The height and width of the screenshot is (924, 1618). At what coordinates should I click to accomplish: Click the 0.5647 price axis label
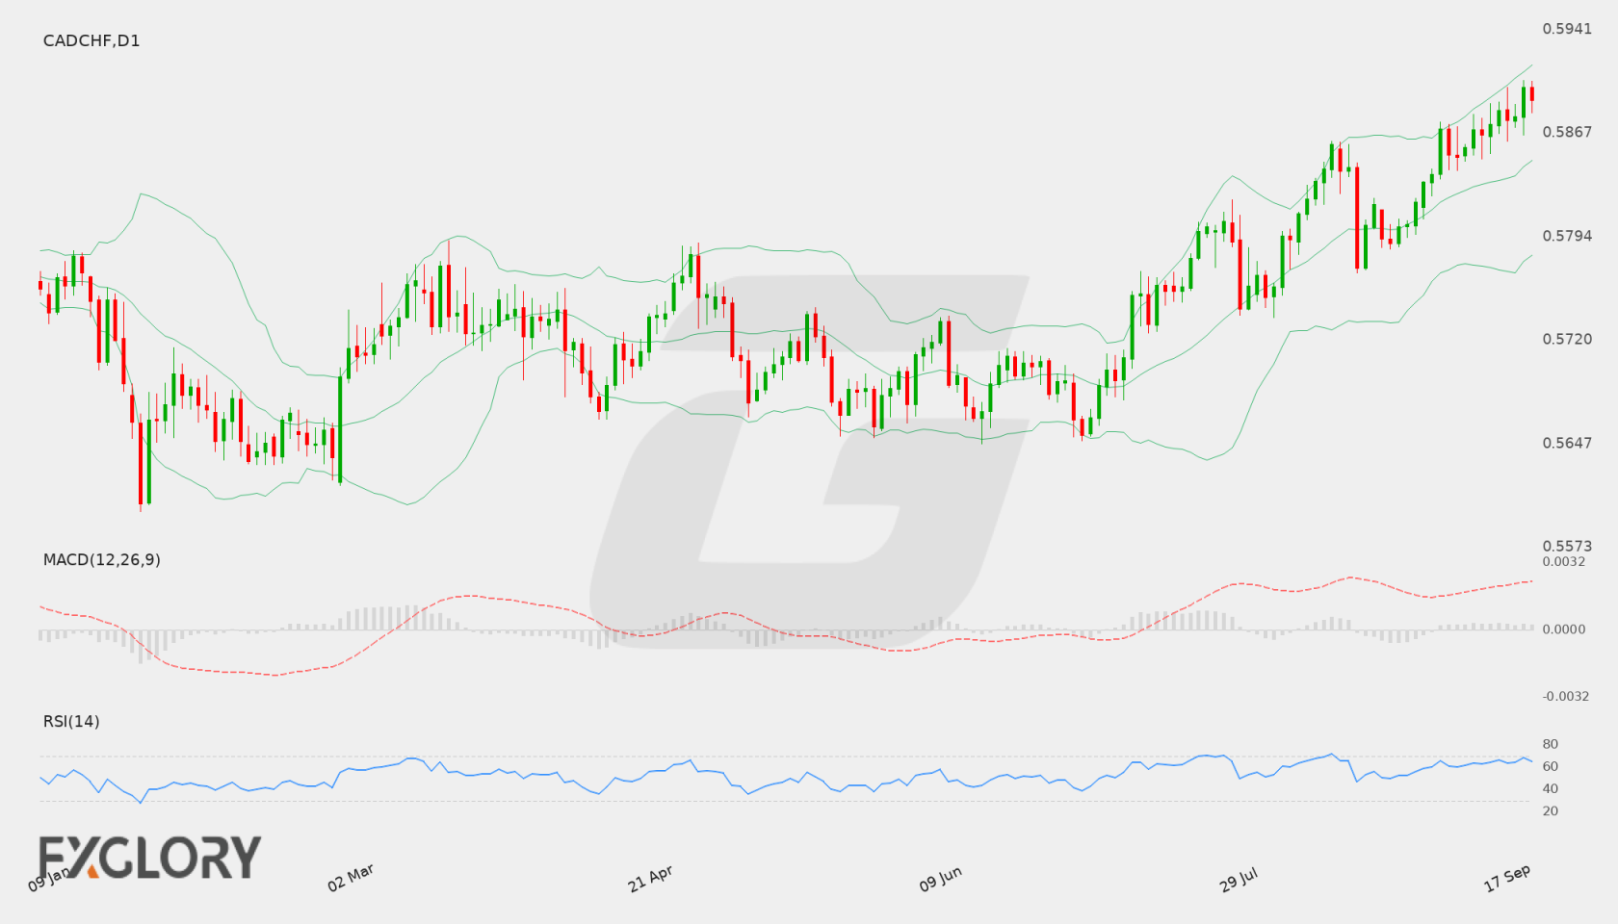[x=1567, y=443]
